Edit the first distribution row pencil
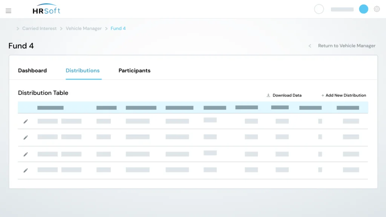Viewport: 386px width, 217px height. [x=26, y=121]
